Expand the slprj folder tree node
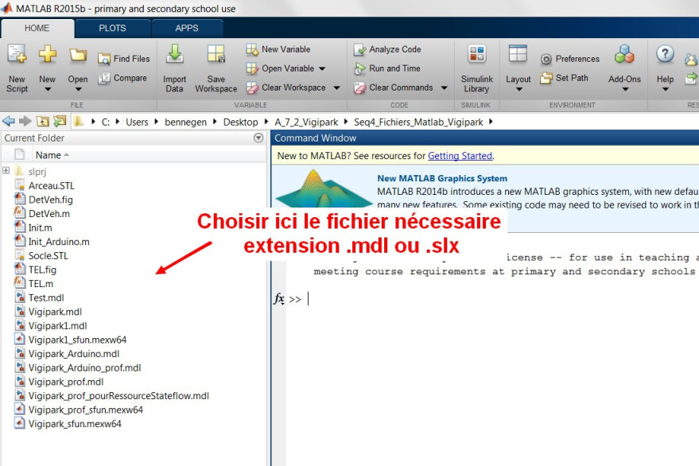699x466 pixels. (6, 170)
